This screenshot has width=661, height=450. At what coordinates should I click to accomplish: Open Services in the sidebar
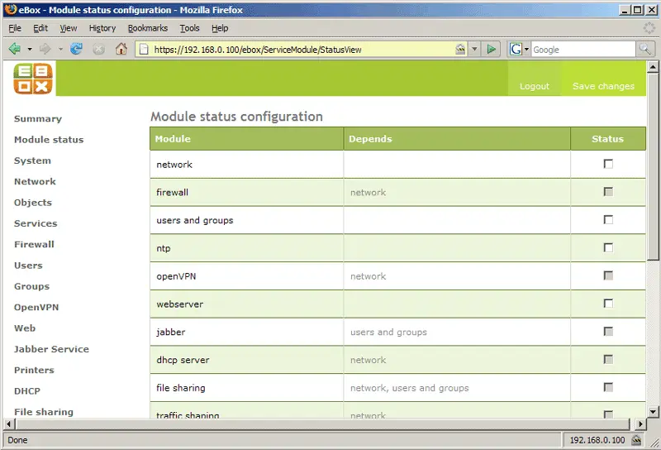36,223
